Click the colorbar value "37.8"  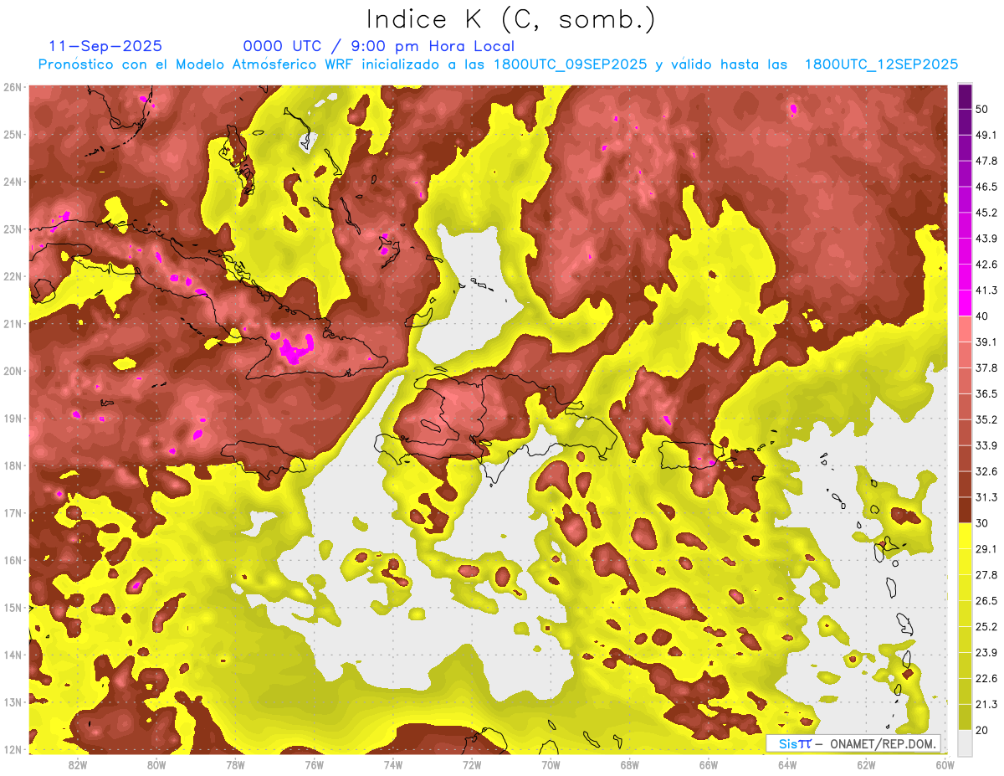[x=986, y=367]
